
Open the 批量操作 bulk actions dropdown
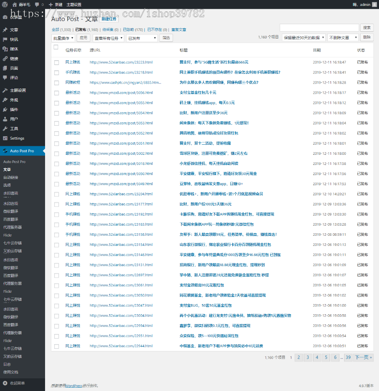63,38
